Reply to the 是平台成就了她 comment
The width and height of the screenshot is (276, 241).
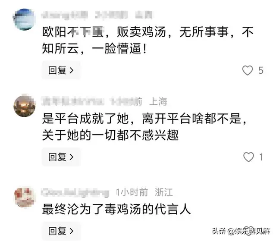click(61, 157)
